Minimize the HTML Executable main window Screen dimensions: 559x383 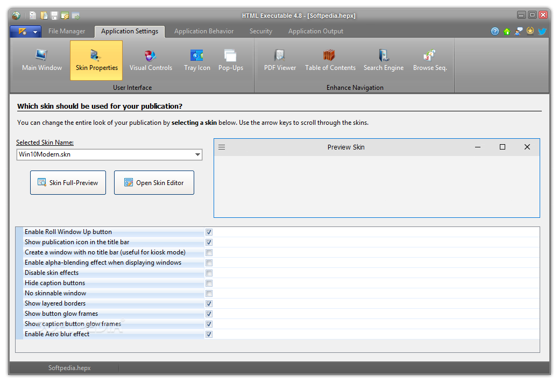[x=521, y=15]
